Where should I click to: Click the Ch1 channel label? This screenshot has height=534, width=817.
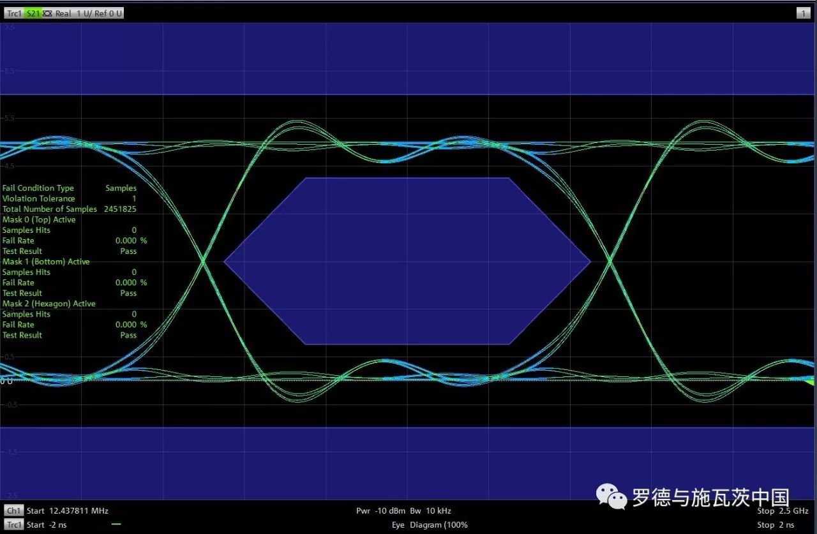pos(13,511)
